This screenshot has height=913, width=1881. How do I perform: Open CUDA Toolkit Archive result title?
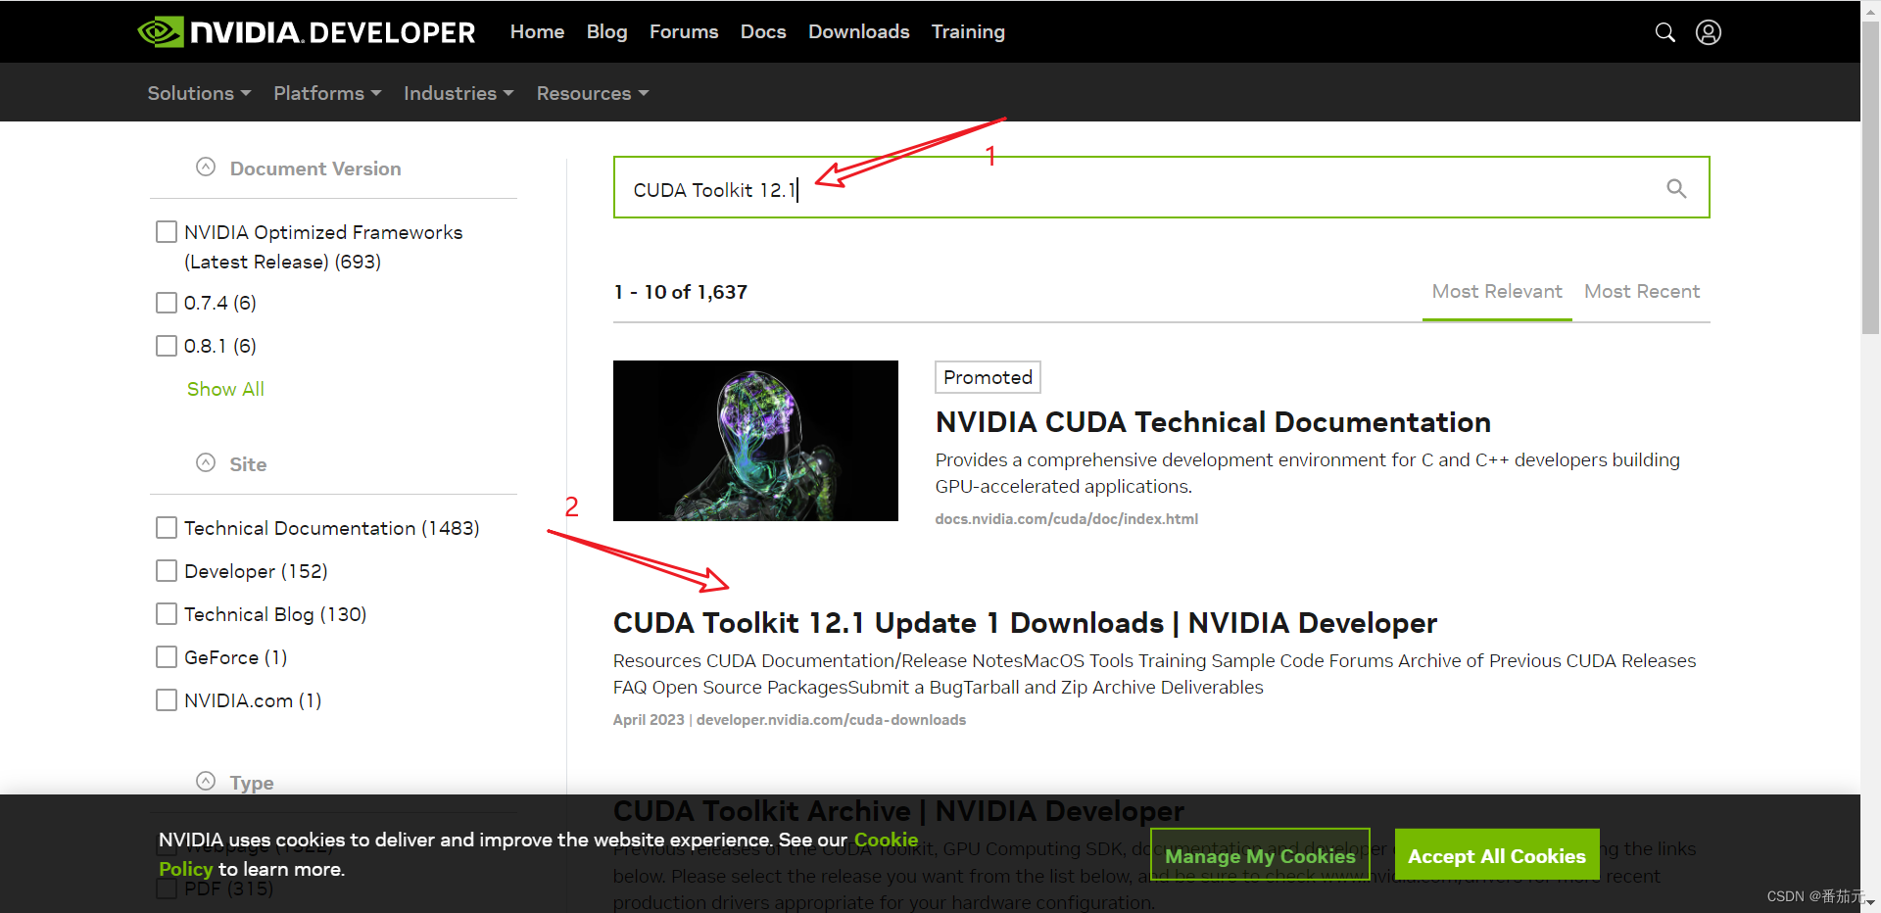(898, 811)
